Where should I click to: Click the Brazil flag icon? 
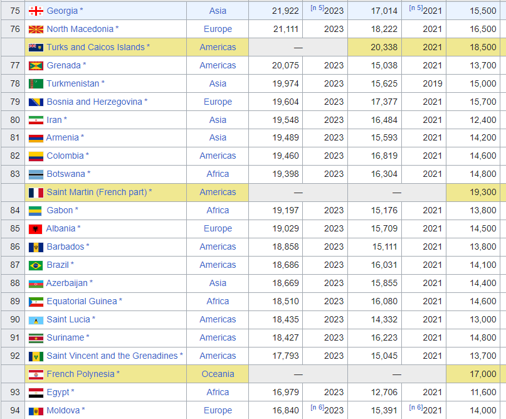coord(36,265)
